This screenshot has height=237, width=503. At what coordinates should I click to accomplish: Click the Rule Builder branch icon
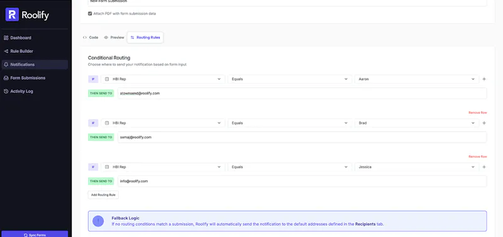point(6,52)
